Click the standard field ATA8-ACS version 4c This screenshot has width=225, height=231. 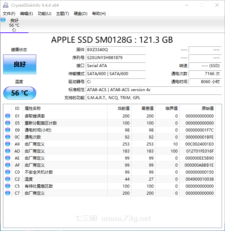coord(154,90)
